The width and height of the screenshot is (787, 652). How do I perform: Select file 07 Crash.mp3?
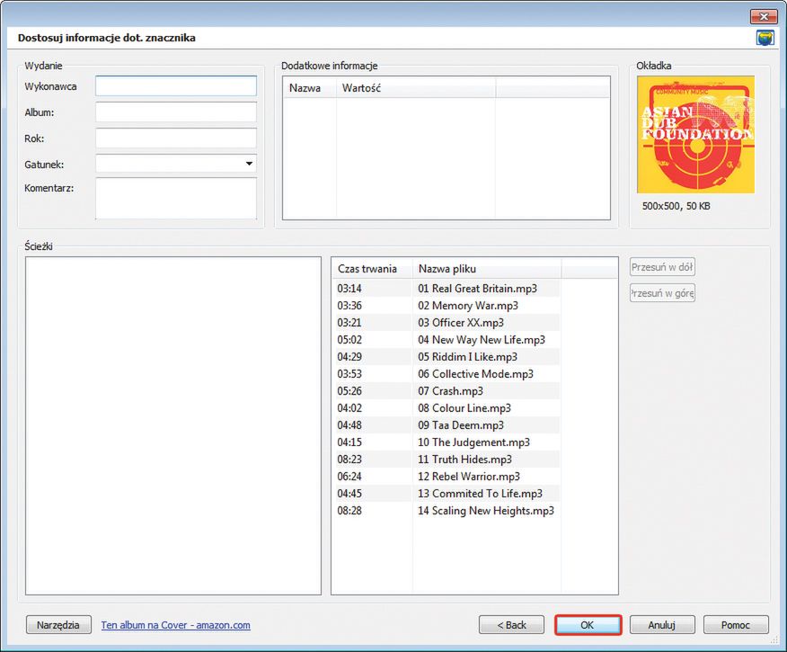click(x=450, y=391)
